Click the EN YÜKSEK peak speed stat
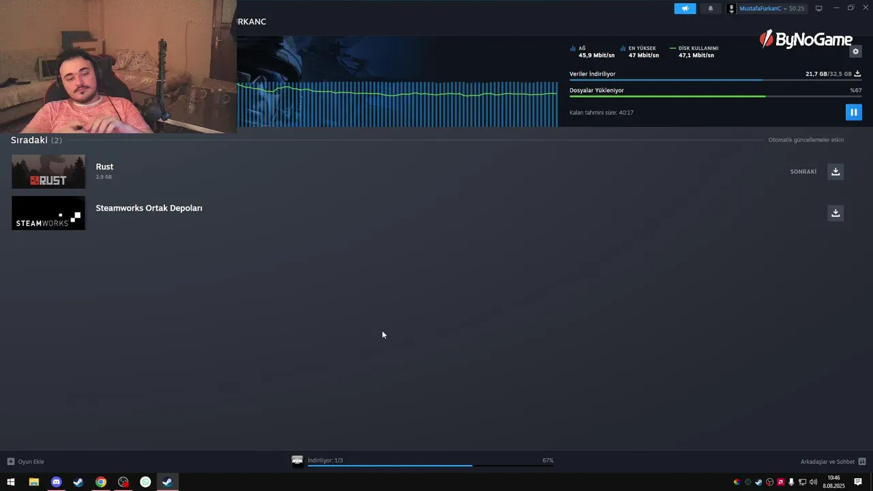The height and width of the screenshot is (491, 873). [640, 52]
